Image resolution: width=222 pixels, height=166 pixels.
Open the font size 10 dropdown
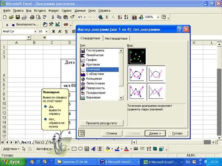(46, 32)
